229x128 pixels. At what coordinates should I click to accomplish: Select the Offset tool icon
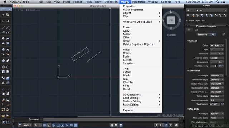pos(8,83)
